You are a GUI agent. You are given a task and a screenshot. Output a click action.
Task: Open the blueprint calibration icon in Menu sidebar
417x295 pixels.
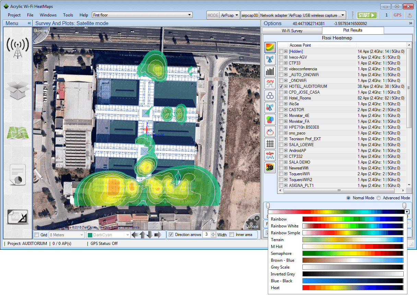(17, 217)
